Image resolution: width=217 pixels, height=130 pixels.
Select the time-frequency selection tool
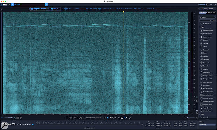coord(108,118)
